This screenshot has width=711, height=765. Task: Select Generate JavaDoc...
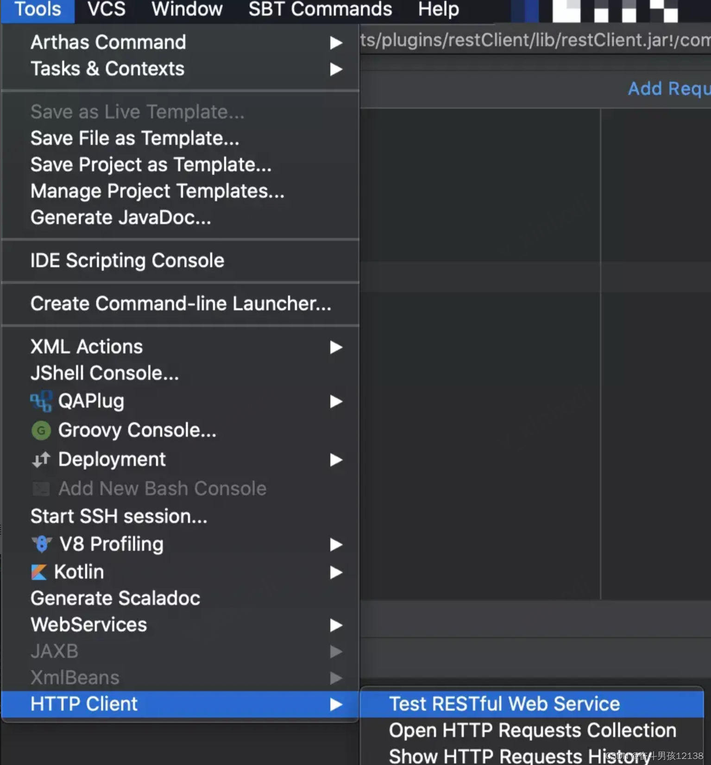(180, 217)
